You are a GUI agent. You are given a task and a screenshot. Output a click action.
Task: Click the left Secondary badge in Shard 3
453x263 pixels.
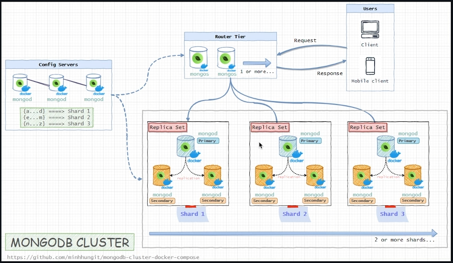pyautogui.click(x=362, y=201)
